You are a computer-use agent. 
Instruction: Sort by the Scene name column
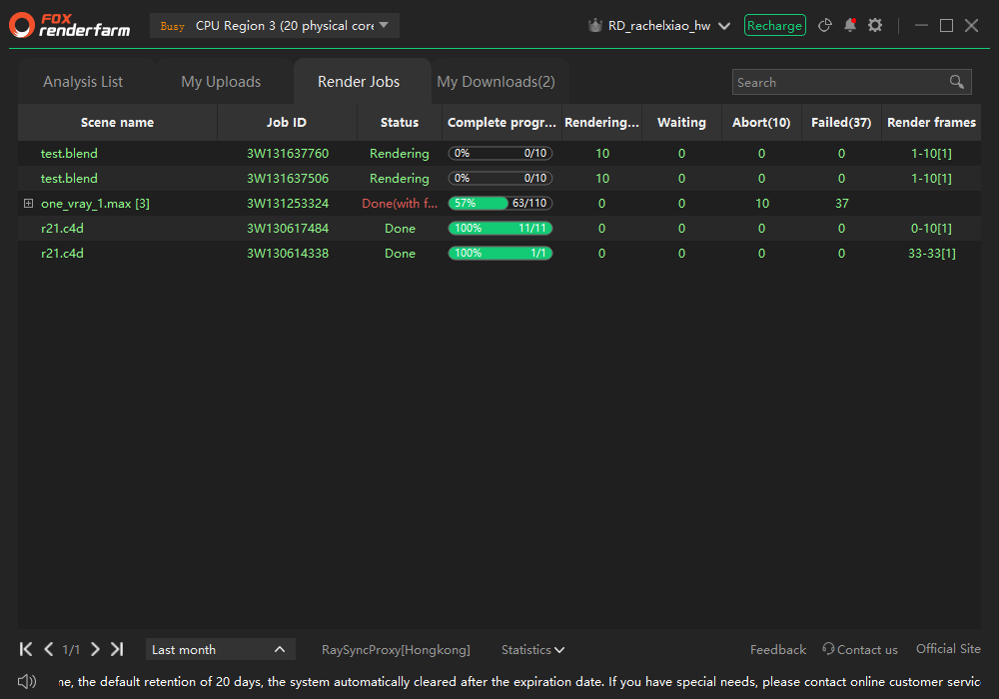(x=117, y=122)
